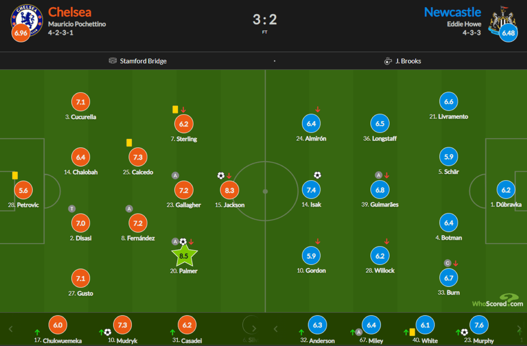This screenshot has width=527, height=346.
Task: Click the goal ball icon above Isak
Action: [317, 175]
